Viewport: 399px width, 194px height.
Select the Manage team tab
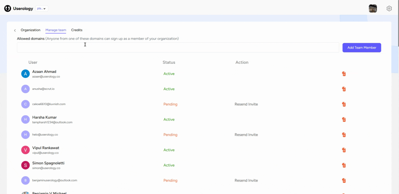coord(55,30)
